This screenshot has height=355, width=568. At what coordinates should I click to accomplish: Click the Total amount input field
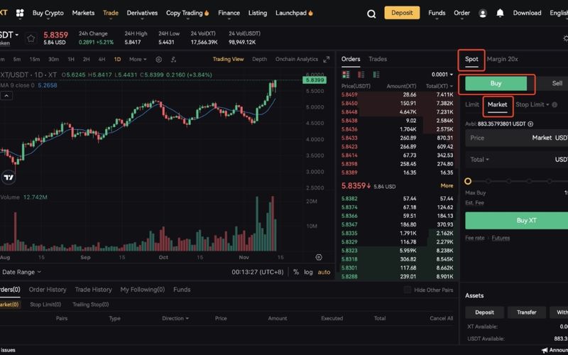click(x=517, y=159)
